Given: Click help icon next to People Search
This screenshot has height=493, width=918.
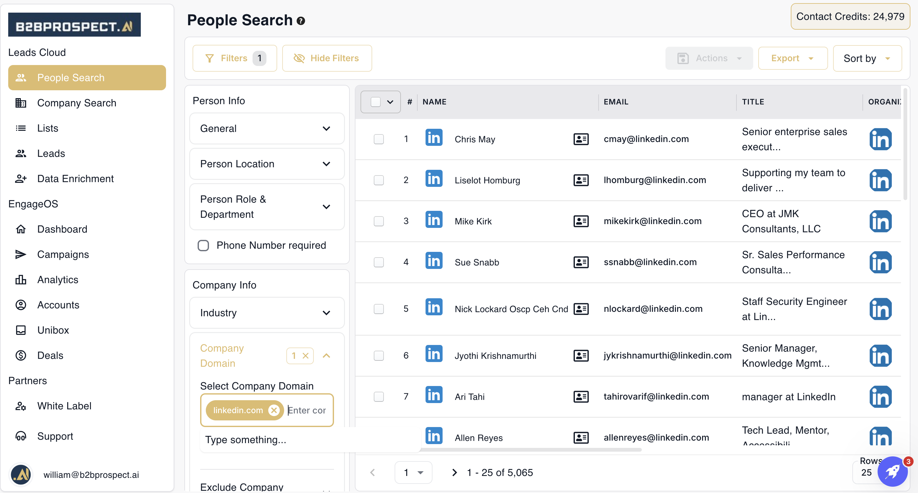Looking at the screenshot, I should (301, 21).
